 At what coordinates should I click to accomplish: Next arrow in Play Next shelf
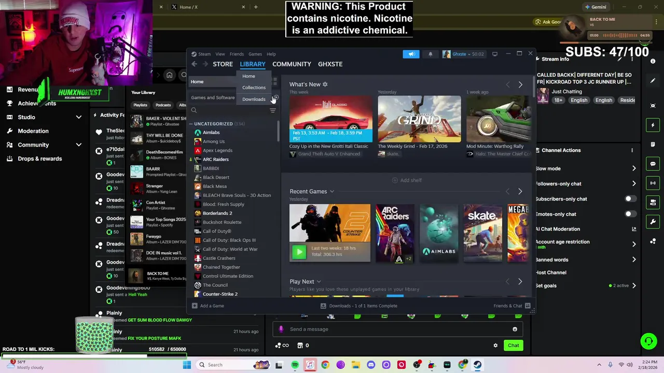(520, 282)
